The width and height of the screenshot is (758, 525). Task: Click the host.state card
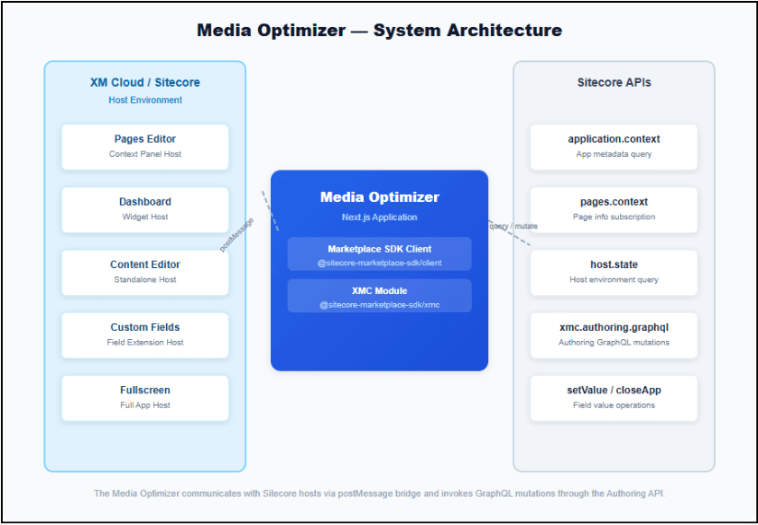click(x=614, y=272)
